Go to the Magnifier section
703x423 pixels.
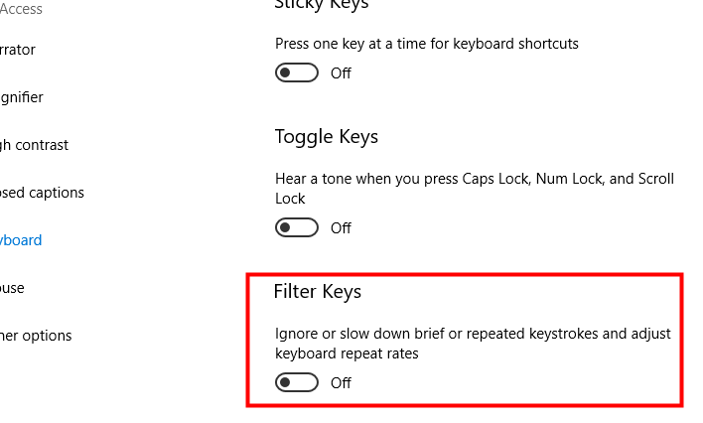coord(22,96)
